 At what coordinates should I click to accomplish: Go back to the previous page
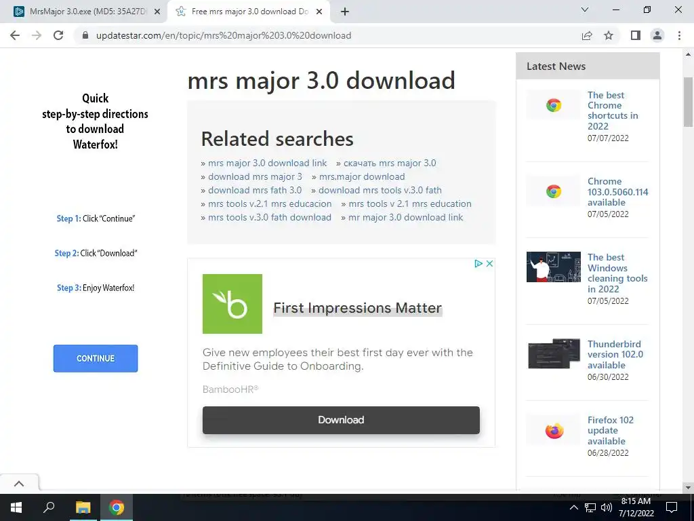[x=15, y=35]
